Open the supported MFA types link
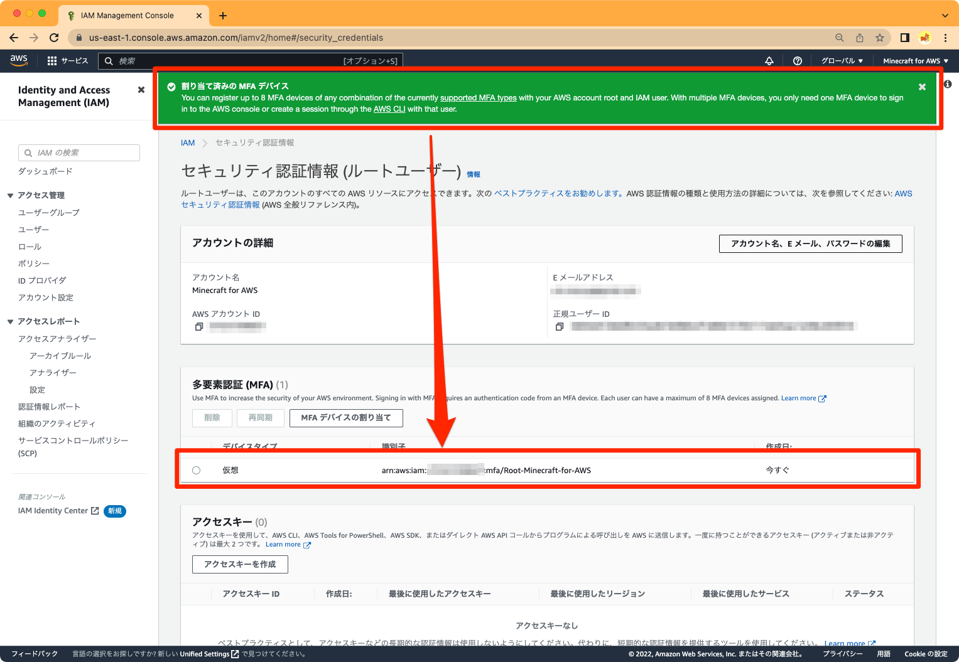This screenshot has height=662, width=959. [477, 97]
